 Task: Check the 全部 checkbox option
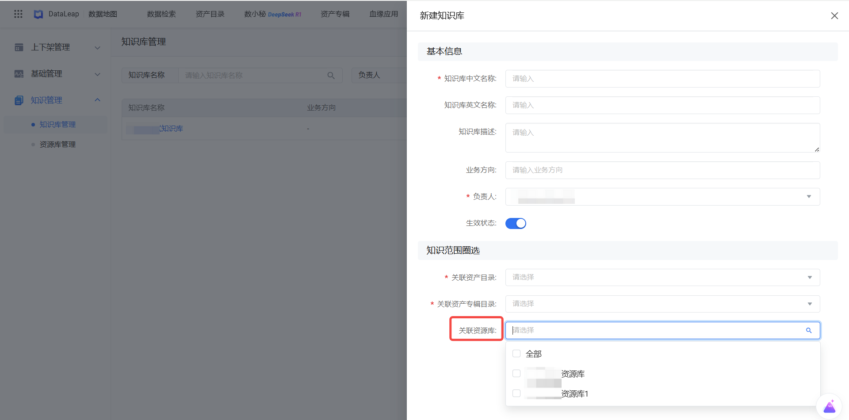click(516, 354)
